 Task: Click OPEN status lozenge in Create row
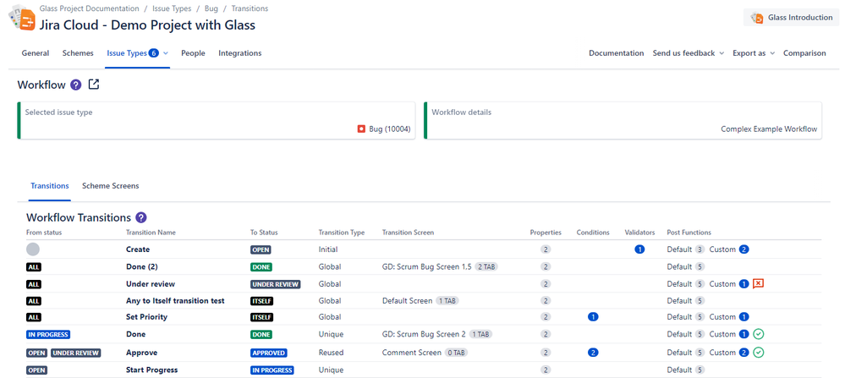click(x=261, y=249)
